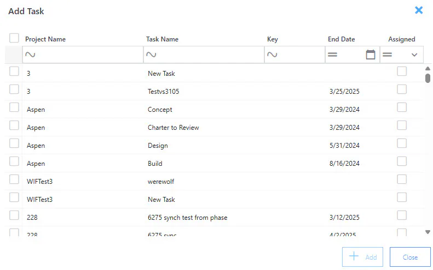
Task: Click scrollbar down arrow in task list
Action: tap(428, 232)
